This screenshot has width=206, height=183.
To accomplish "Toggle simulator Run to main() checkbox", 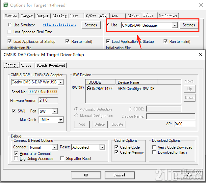I will [x=67, y=42].
